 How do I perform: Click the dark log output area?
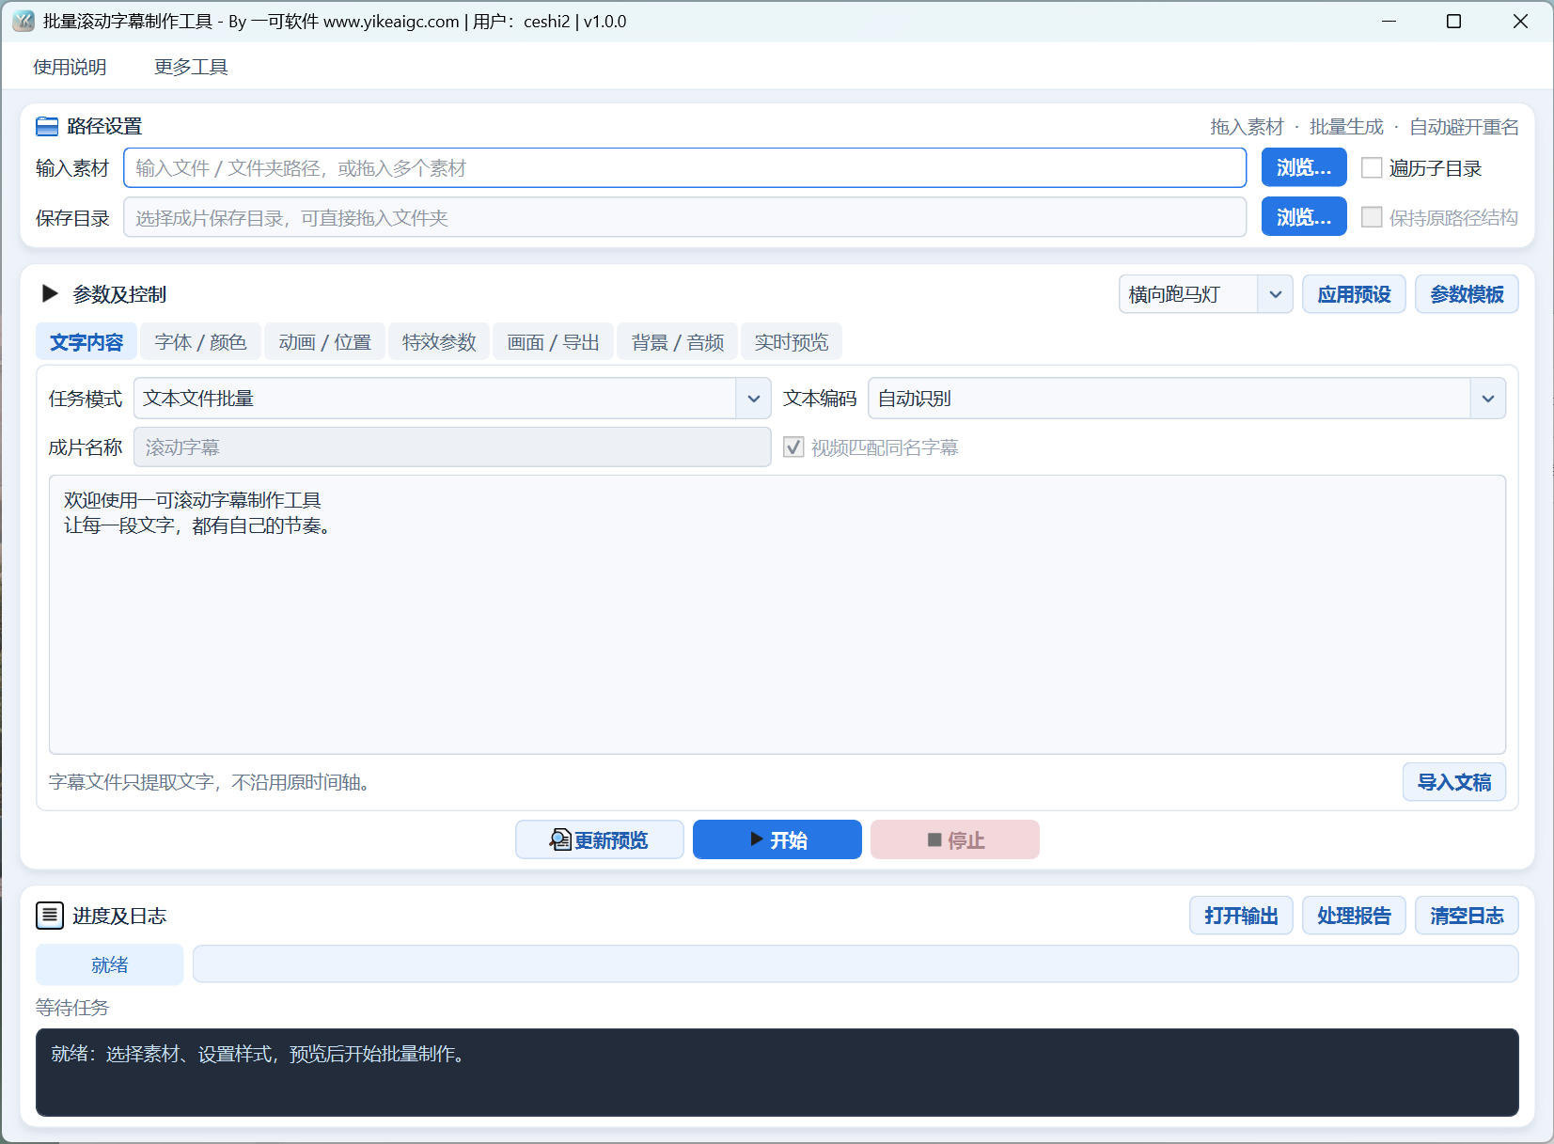coord(777,1073)
